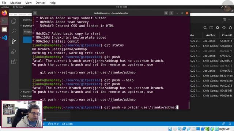Select commit 6ff30797 row

tap(212, 56)
